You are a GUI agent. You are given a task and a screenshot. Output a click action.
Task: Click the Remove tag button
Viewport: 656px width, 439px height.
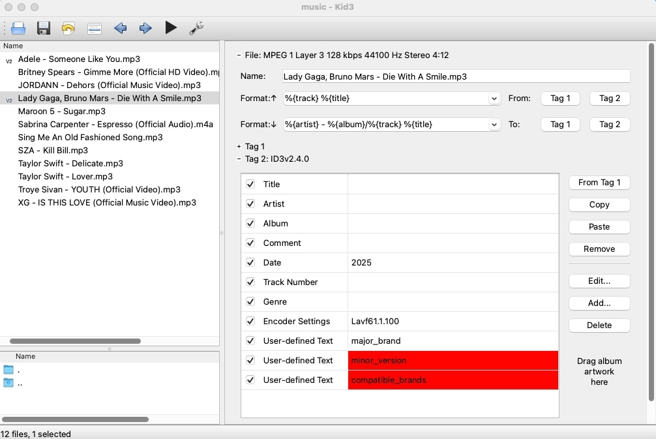point(599,249)
